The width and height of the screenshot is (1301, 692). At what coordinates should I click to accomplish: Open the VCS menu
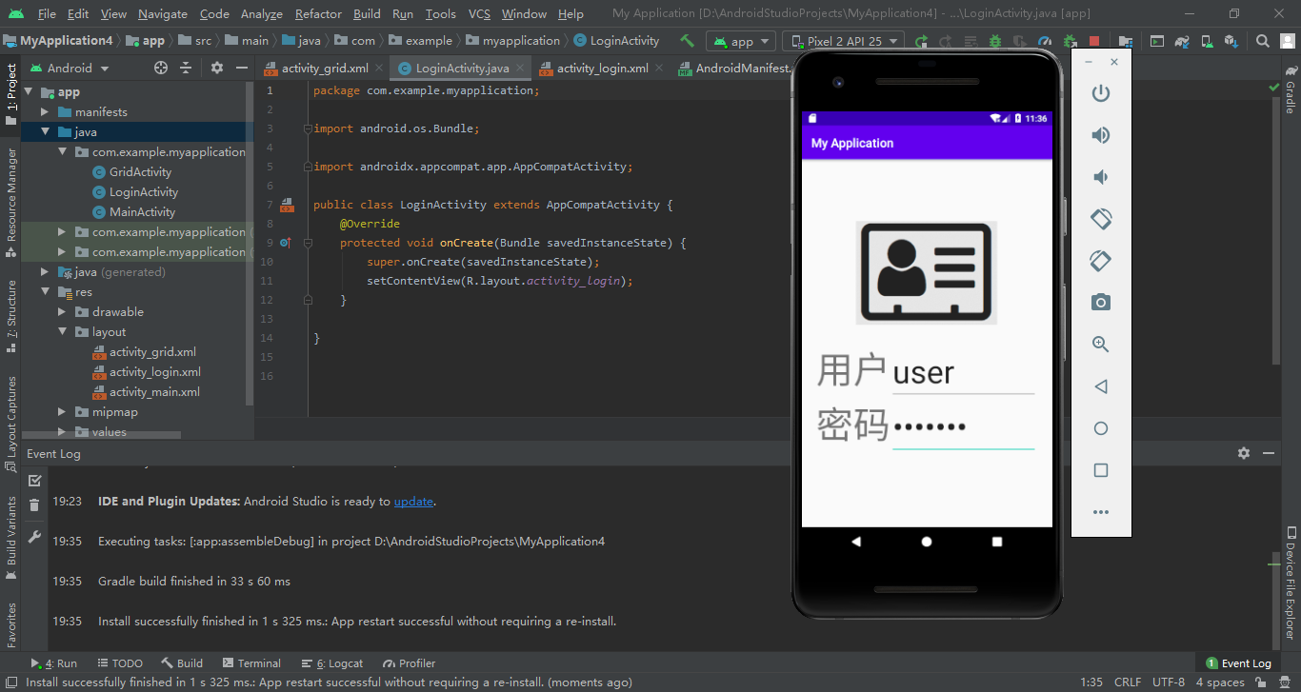point(480,13)
